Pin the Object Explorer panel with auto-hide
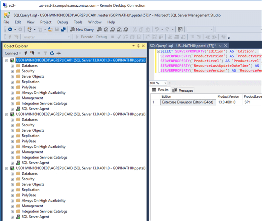The width and height of the screenshot is (262, 221). (138, 46)
